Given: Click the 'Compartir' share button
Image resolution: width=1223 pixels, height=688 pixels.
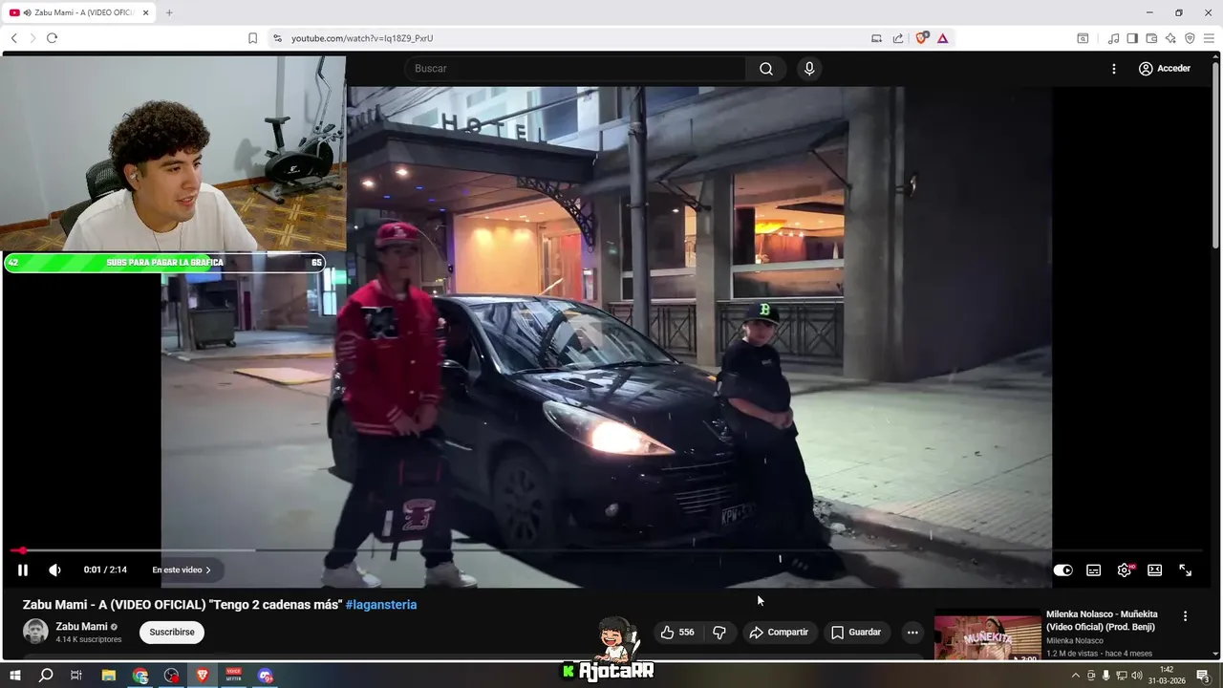Looking at the screenshot, I should click(x=779, y=632).
